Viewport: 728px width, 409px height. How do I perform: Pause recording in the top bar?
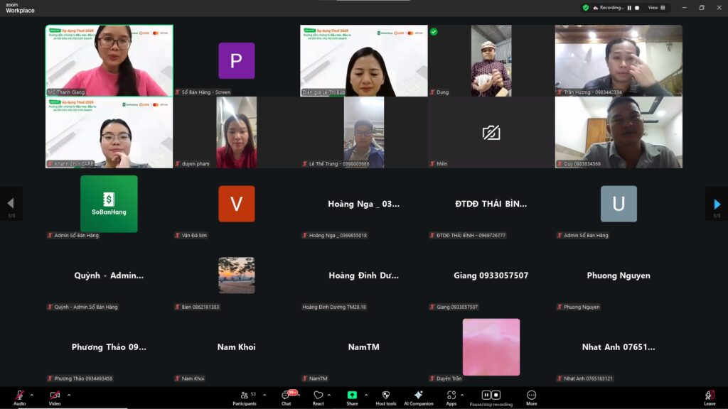pos(628,8)
